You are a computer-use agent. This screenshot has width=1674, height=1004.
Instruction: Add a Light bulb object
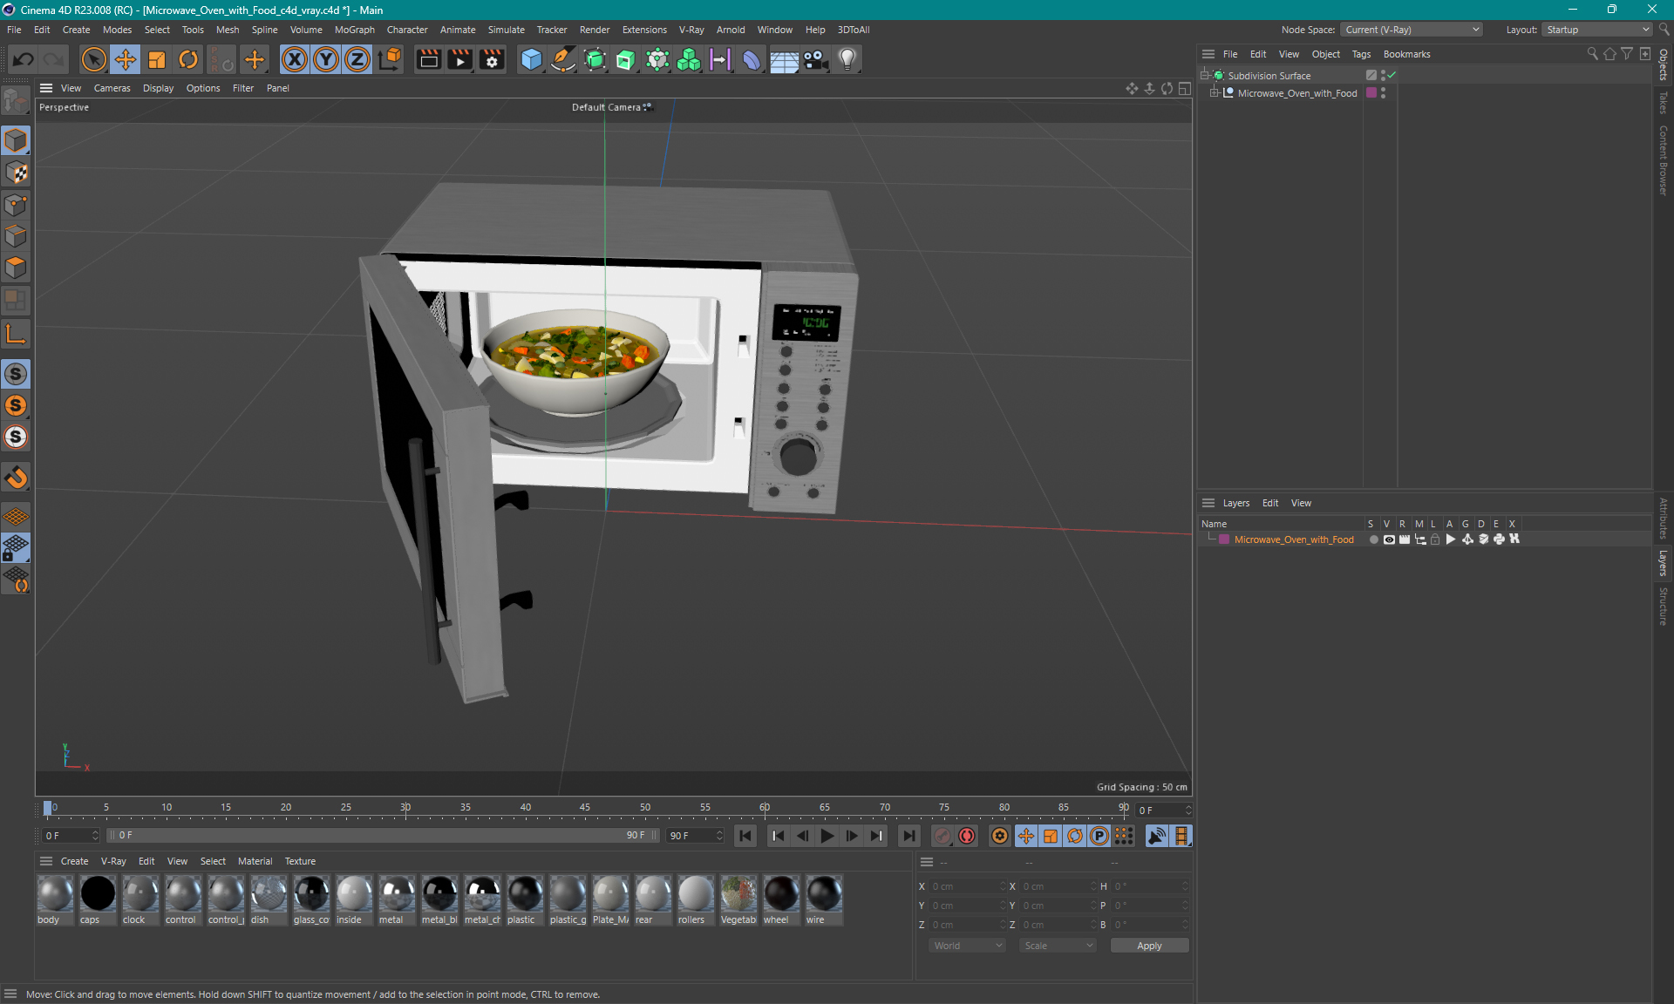point(847,59)
